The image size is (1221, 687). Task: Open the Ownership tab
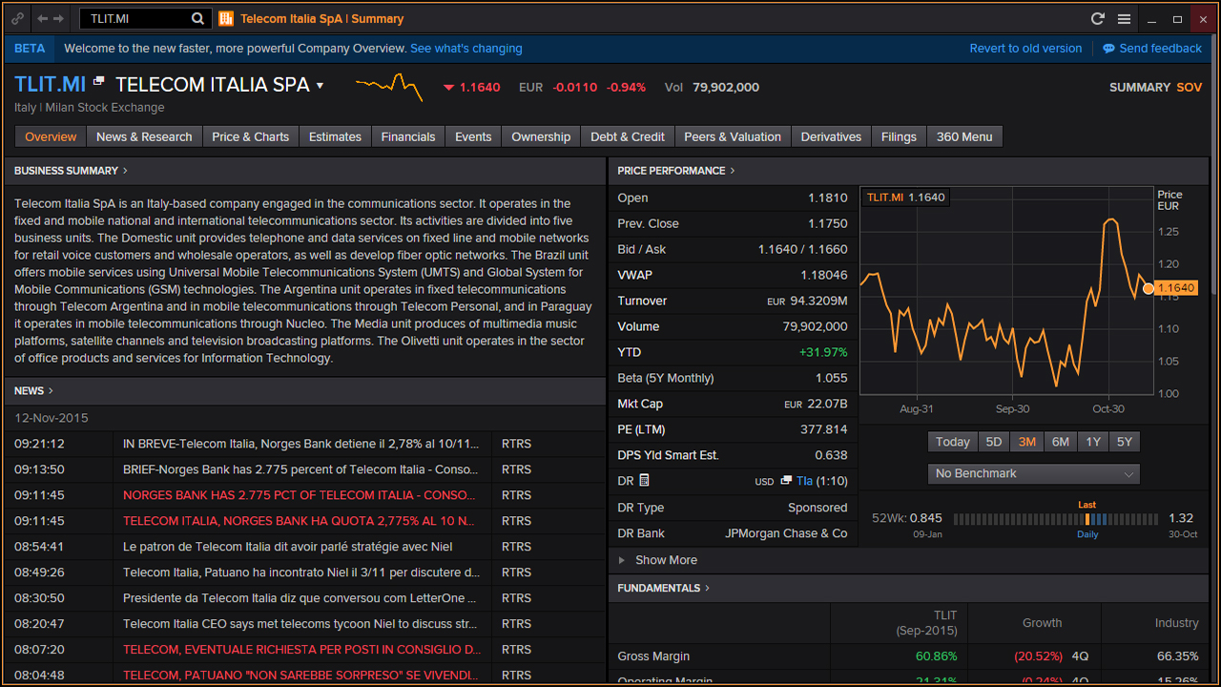point(541,136)
